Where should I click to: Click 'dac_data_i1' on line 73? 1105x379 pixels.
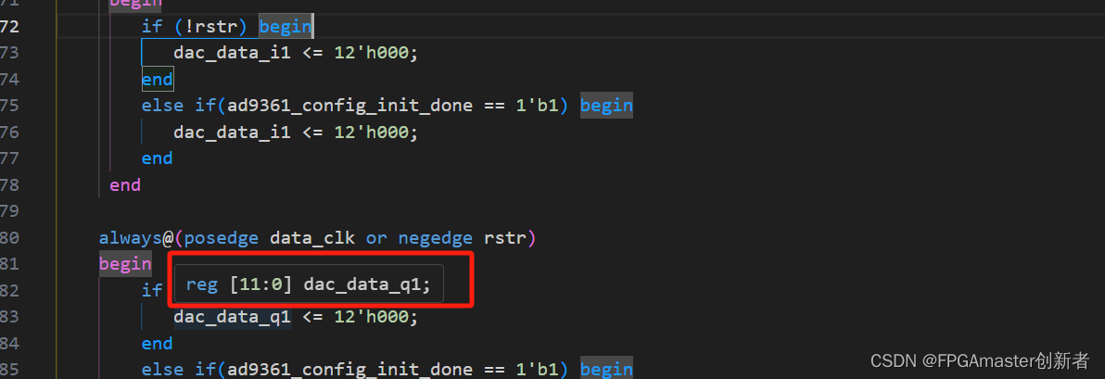[x=232, y=53]
